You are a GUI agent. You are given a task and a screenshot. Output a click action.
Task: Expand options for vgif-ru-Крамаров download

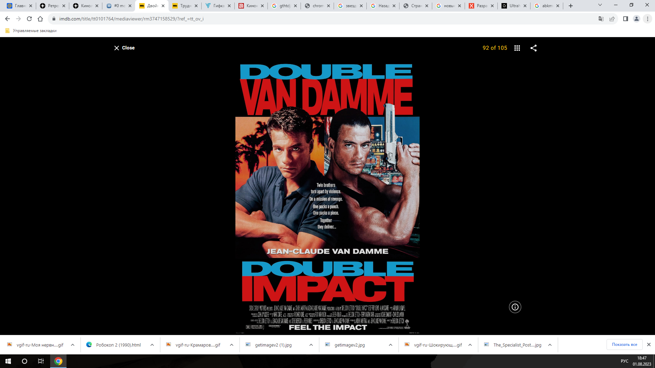(x=232, y=345)
